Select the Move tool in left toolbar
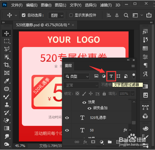The height and width of the screenshot is (150, 155). [x=6, y=33]
